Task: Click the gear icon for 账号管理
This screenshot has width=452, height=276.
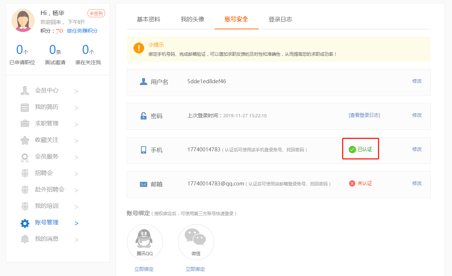Action: click(25, 223)
